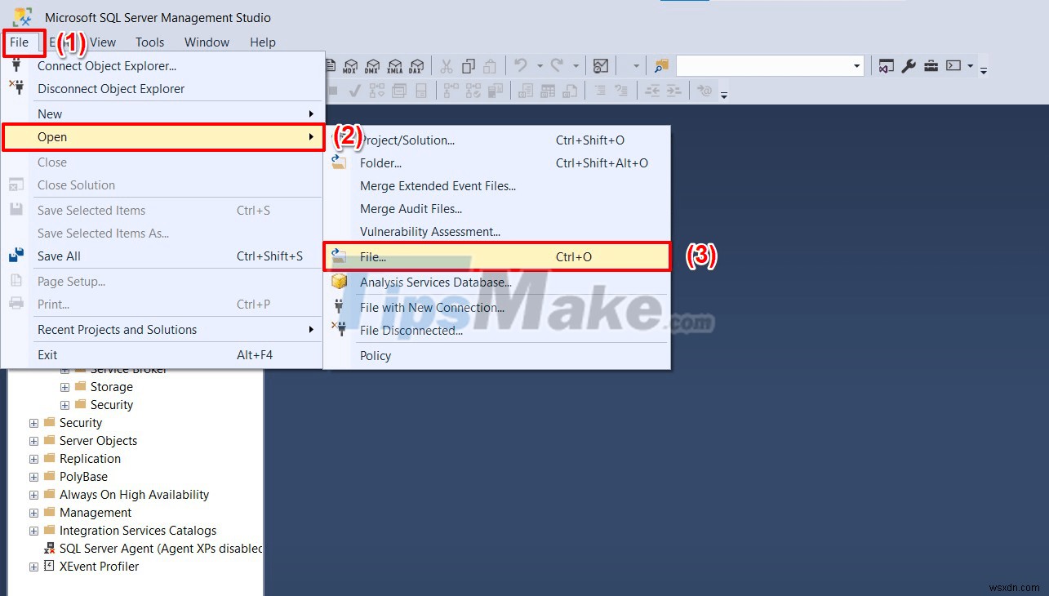
Task: Open the terminal toolbar icon
Action: [953, 66]
